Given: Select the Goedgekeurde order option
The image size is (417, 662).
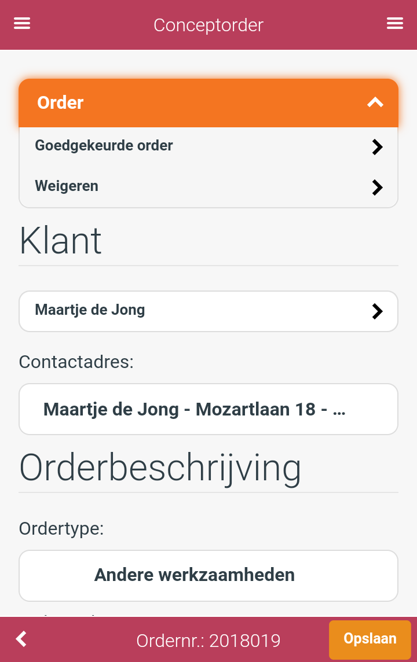Looking at the screenshot, I should click(209, 146).
